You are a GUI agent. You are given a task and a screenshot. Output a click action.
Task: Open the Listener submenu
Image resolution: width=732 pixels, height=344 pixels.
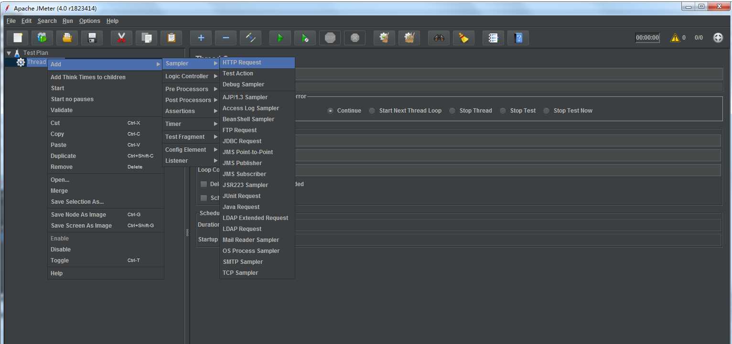(x=191, y=161)
